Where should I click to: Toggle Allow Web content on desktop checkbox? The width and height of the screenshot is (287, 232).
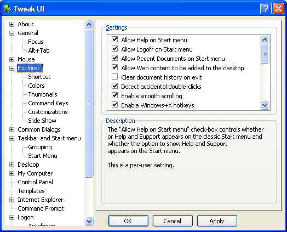115,67
